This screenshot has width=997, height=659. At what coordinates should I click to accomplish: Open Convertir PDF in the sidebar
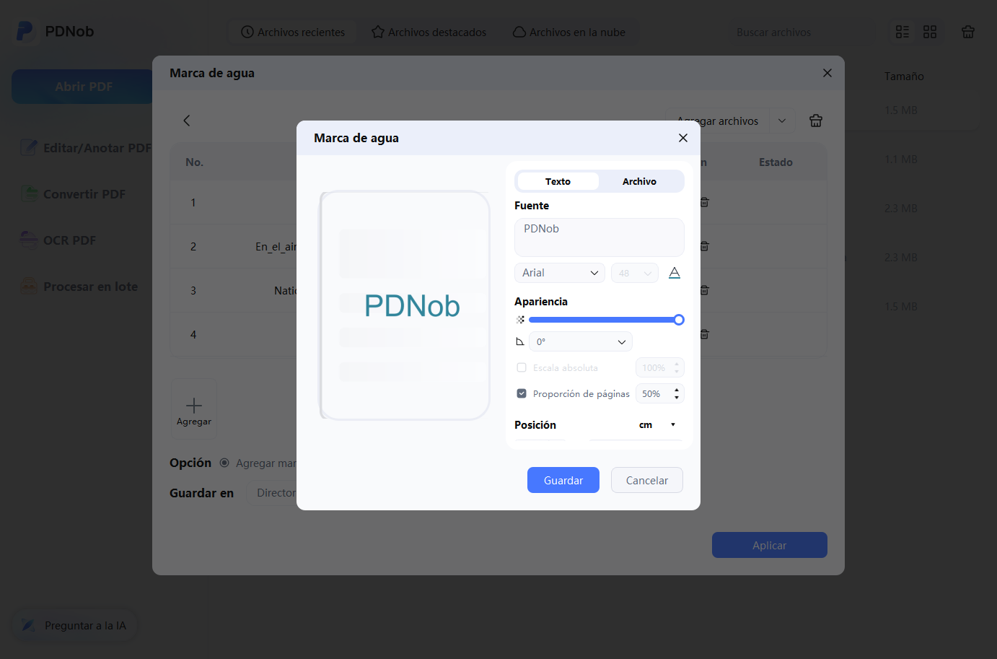pyautogui.click(x=73, y=194)
